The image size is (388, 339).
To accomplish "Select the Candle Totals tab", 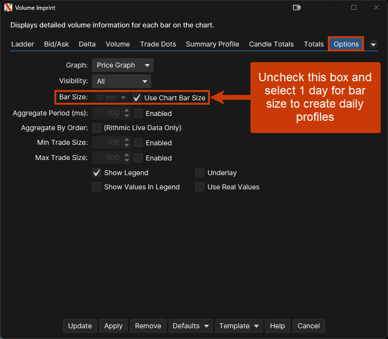I will [x=271, y=44].
